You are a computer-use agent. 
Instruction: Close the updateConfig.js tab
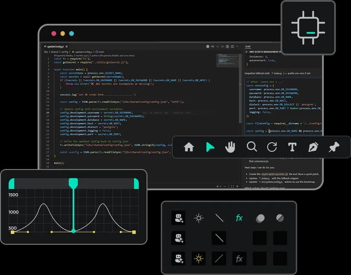[x=67, y=47]
